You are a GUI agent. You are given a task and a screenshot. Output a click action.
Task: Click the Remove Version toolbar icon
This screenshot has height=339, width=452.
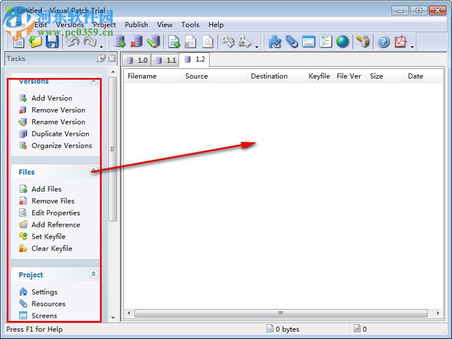pos(136,42)
